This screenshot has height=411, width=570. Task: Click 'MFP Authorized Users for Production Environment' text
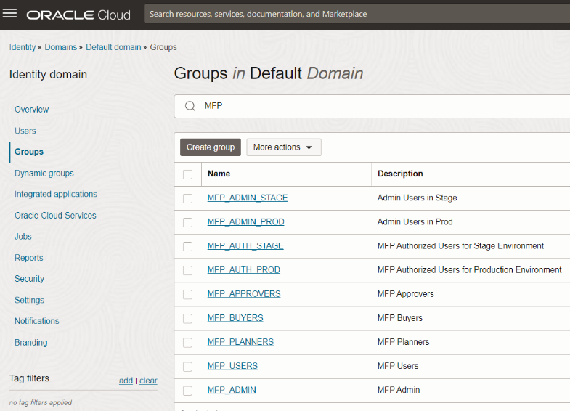pos(469,269)
